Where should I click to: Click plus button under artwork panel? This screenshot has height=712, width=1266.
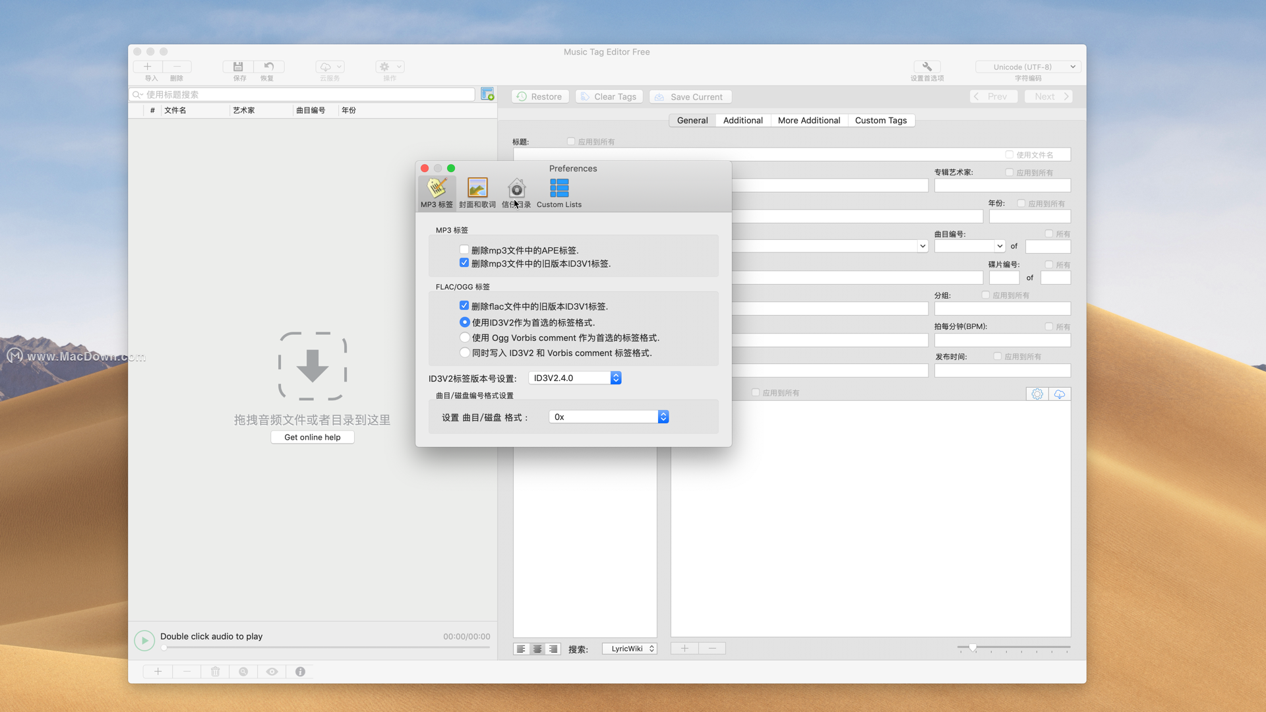[684, 648]
